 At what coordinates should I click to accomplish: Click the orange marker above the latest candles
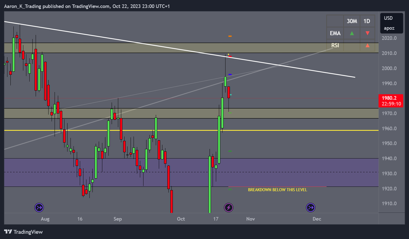click(230, 36)
